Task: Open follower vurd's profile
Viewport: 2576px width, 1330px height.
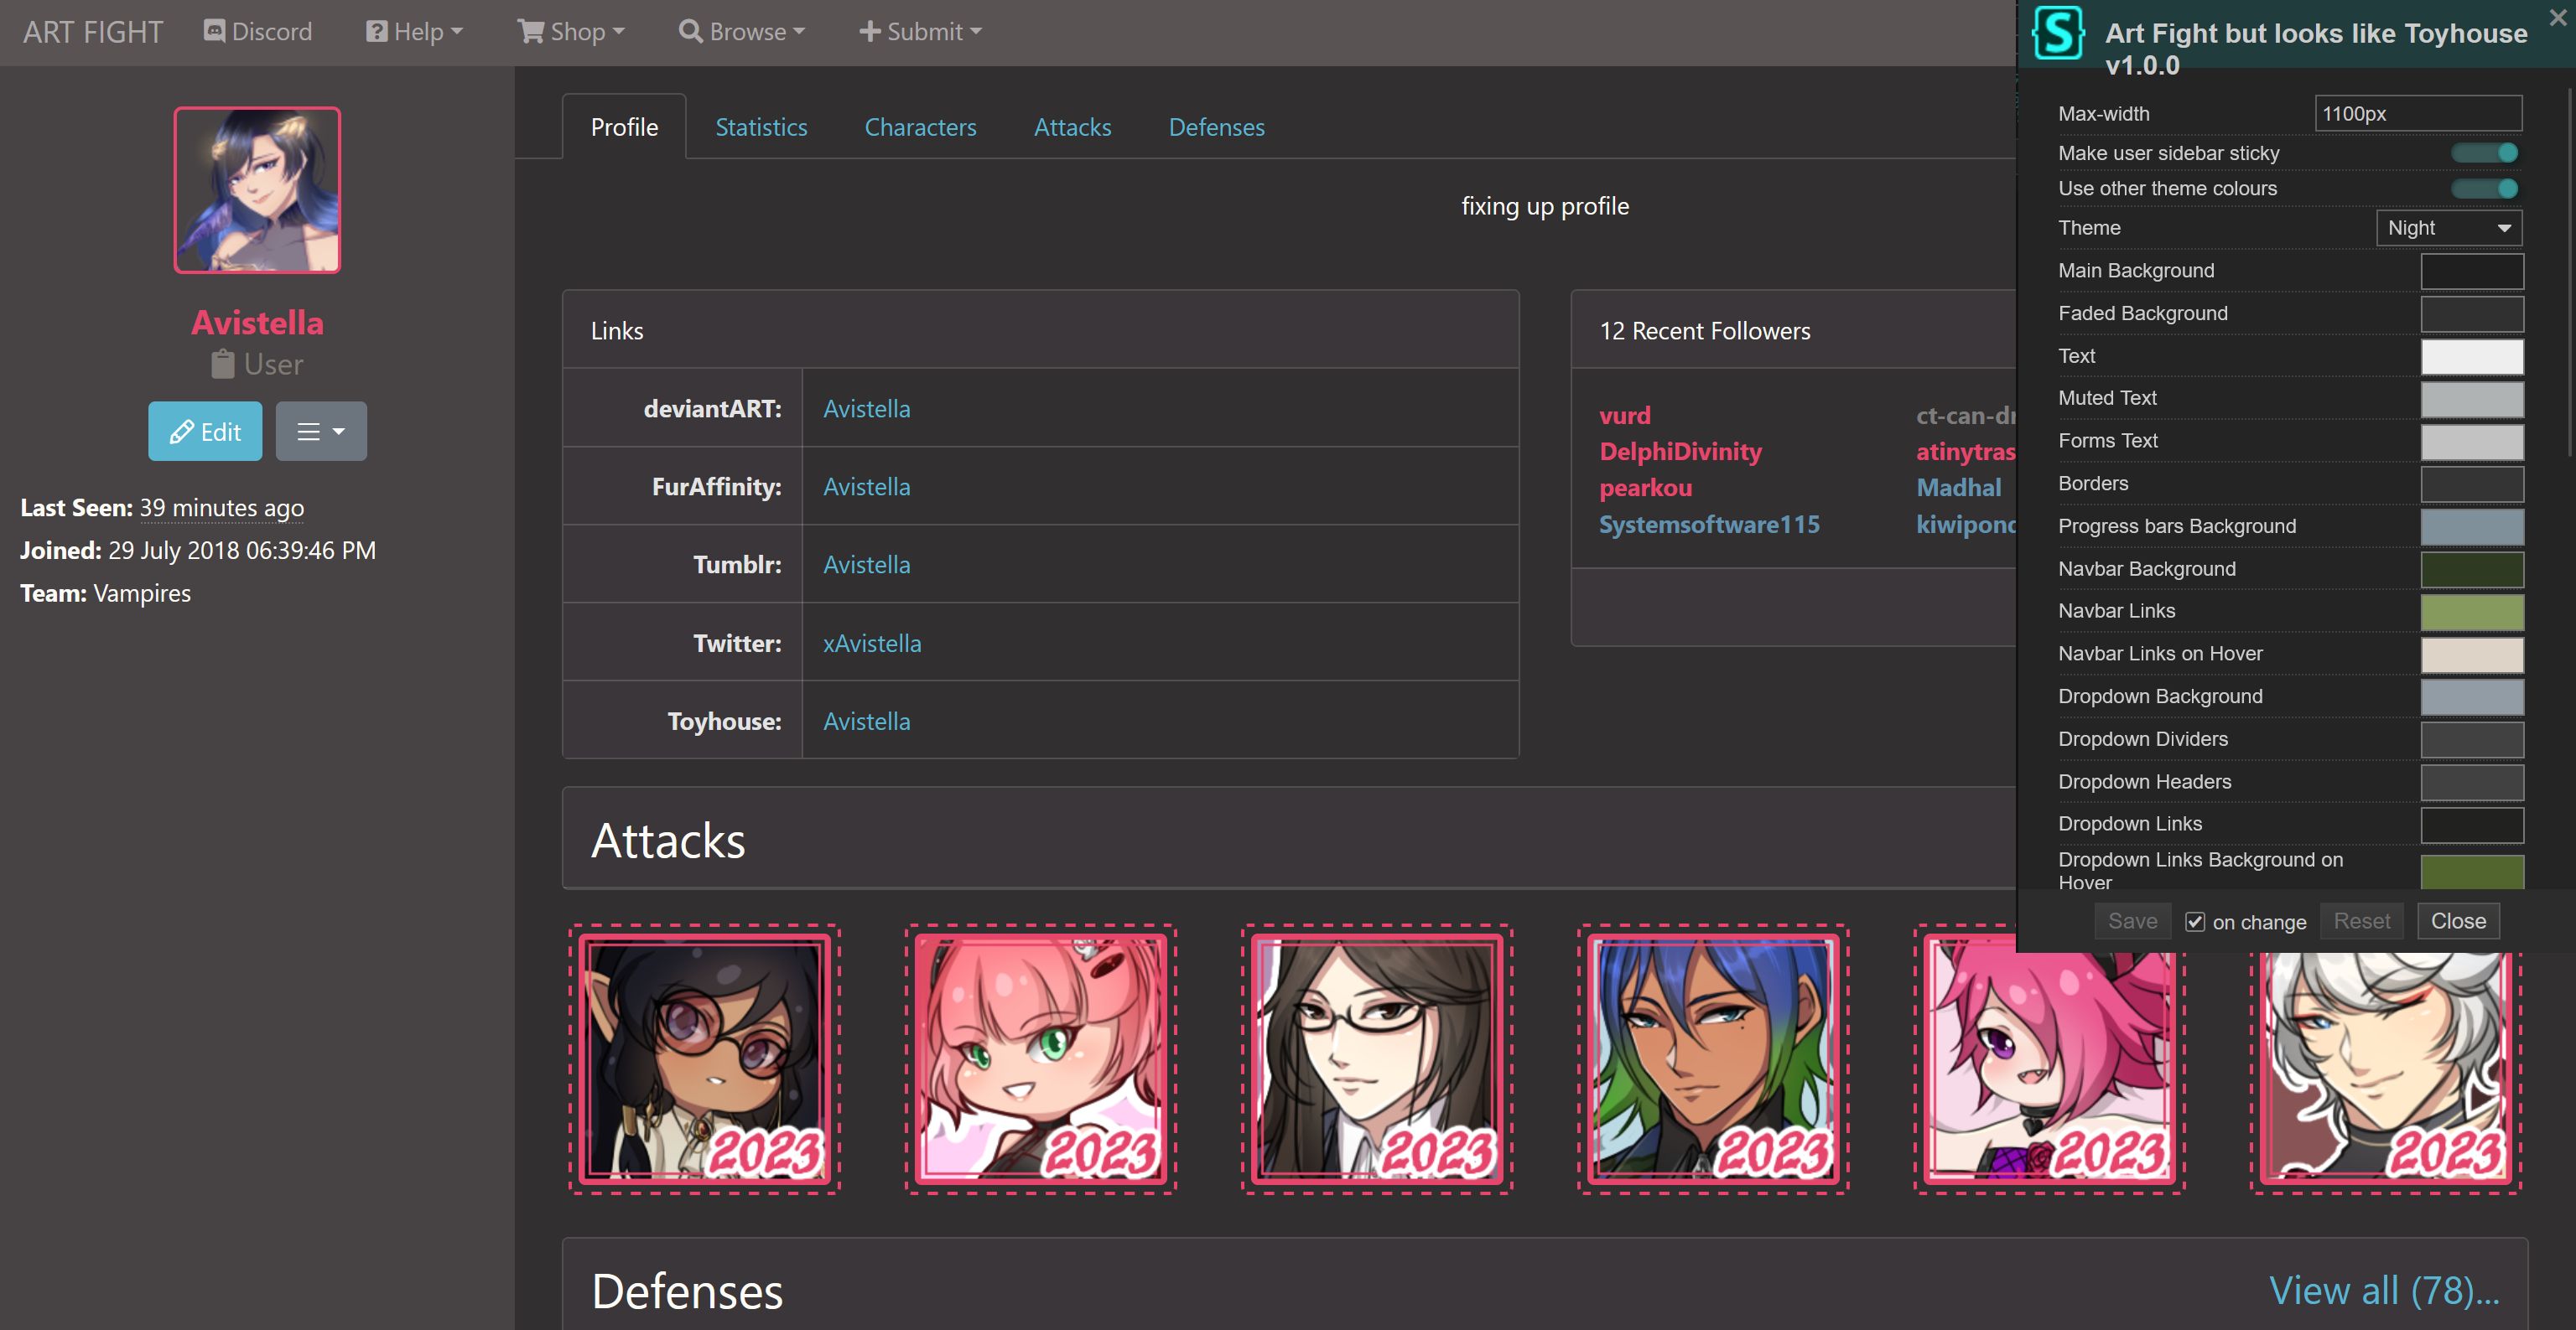Action: [x=1624, y=416]
